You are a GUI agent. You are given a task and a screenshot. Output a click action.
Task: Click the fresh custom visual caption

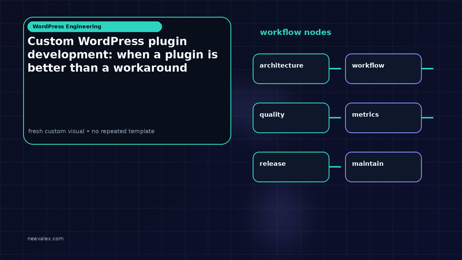[91, 131]
